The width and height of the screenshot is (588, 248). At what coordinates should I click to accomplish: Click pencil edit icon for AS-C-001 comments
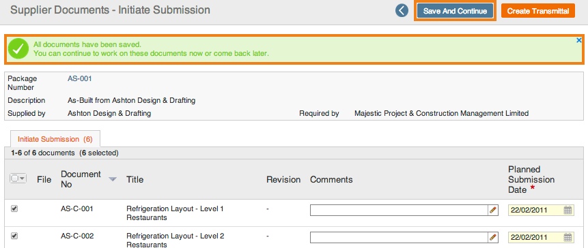pos(493,211)
